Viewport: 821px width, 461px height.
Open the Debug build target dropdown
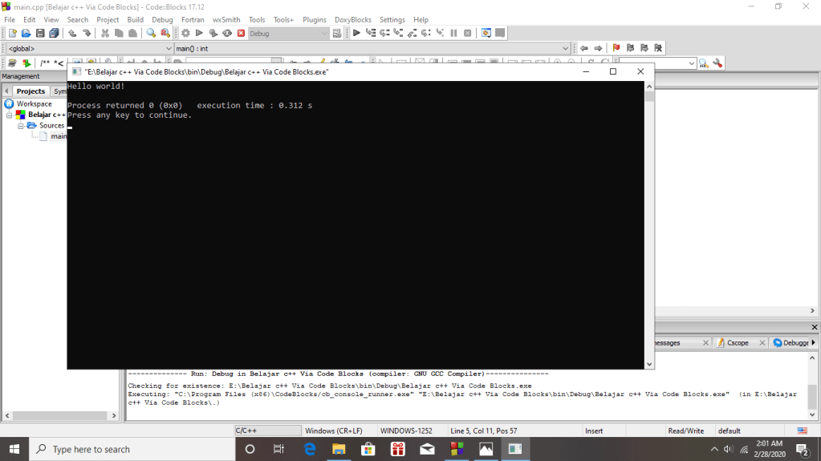[289, 34]
